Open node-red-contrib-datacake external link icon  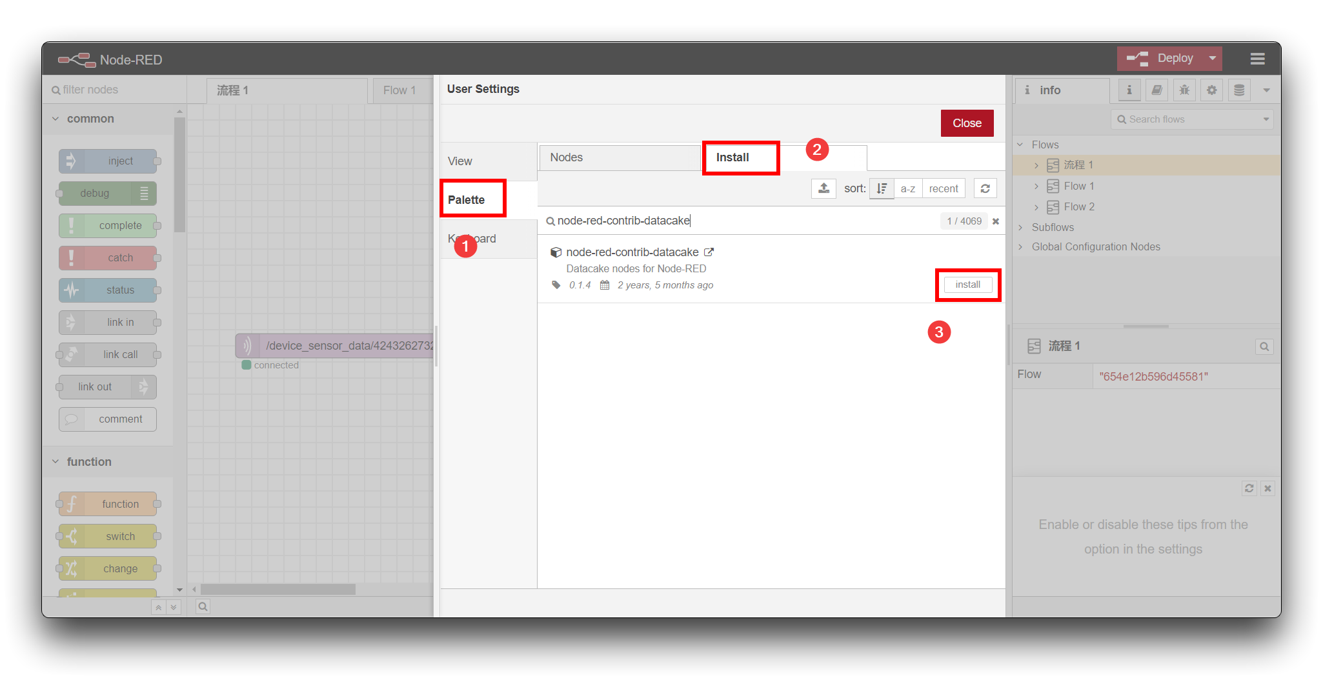coord(709,252)
